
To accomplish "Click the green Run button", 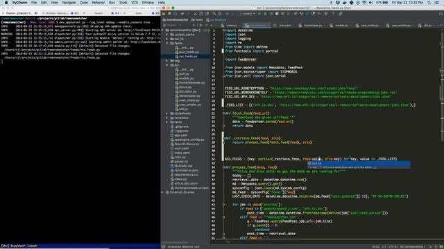I will pyautogui.click(x=259, y=14).
